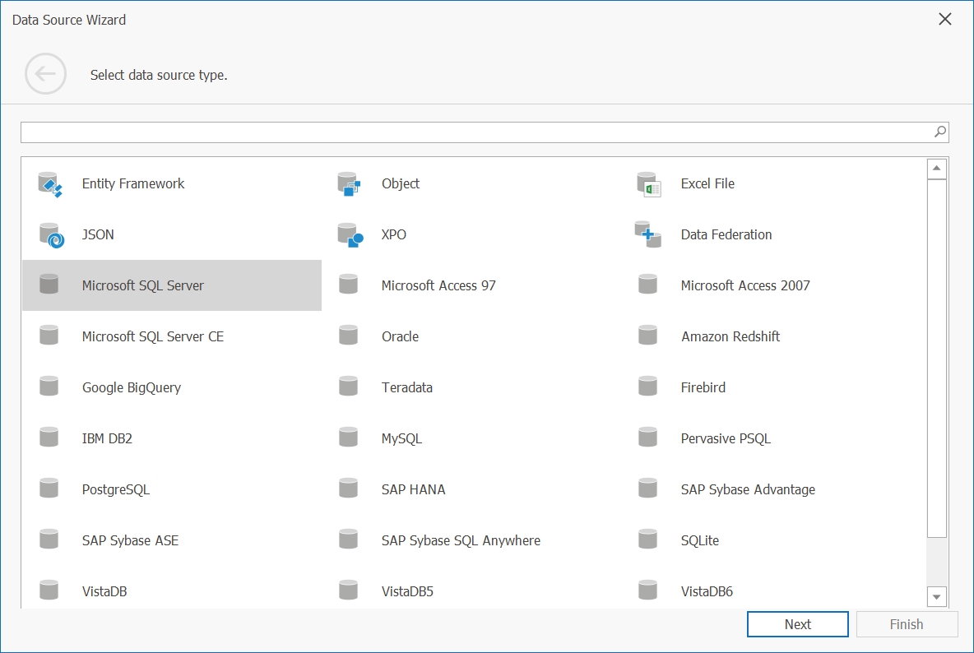Select the Google BigQuery label
Viewport: 974px width, 653px height.
click(132, 387)
